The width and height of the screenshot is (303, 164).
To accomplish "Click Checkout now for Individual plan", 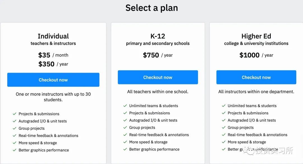I will [x=53, y=80].
